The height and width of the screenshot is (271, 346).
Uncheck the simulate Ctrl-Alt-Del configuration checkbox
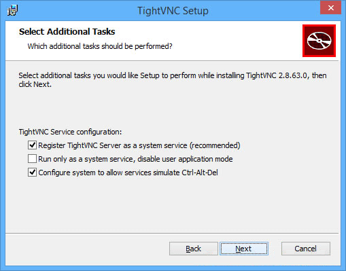tap(32, 173)
